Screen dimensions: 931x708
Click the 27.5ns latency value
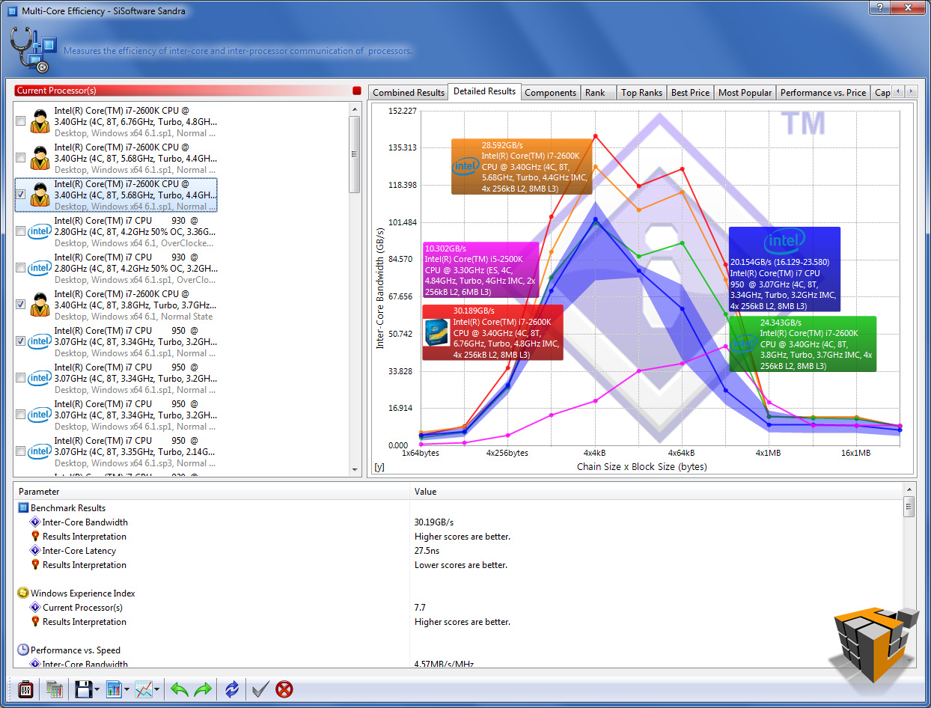pos(427,551)
